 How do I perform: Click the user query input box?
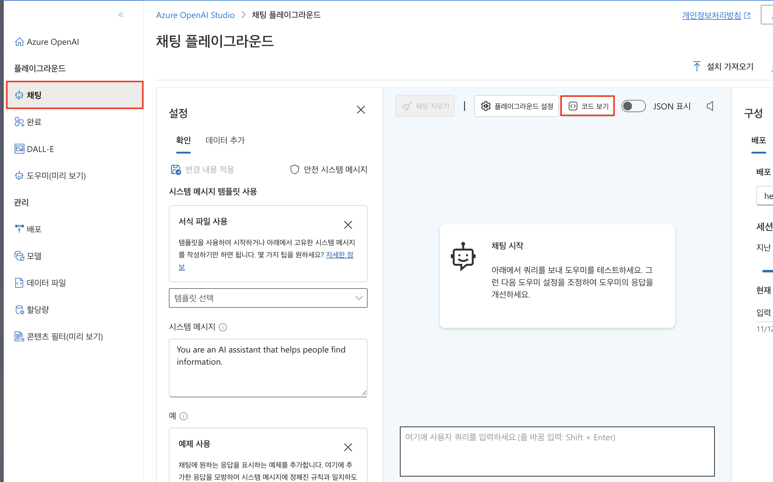(557, 451)
